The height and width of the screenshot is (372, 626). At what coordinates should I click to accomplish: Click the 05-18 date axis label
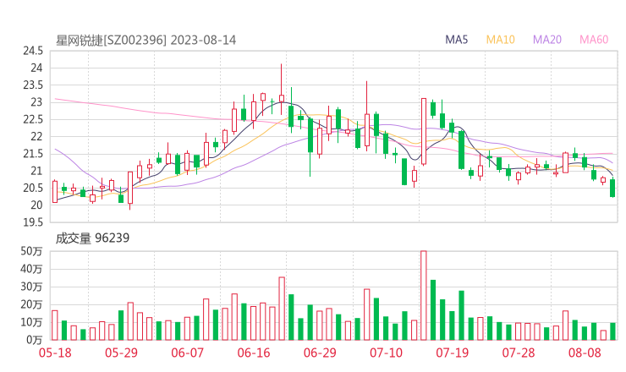click(55, 353)
